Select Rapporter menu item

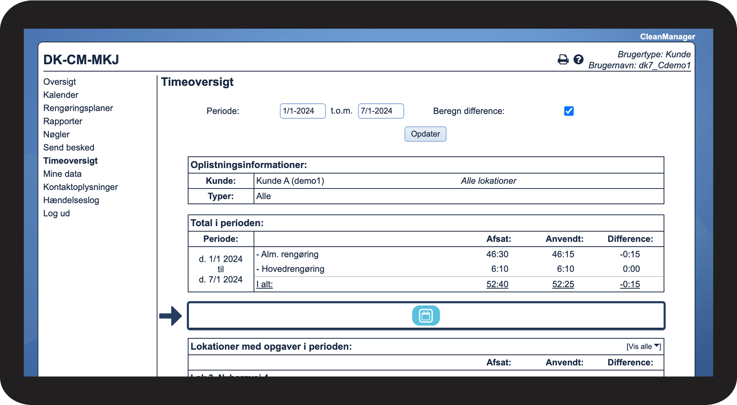point(63,121)
